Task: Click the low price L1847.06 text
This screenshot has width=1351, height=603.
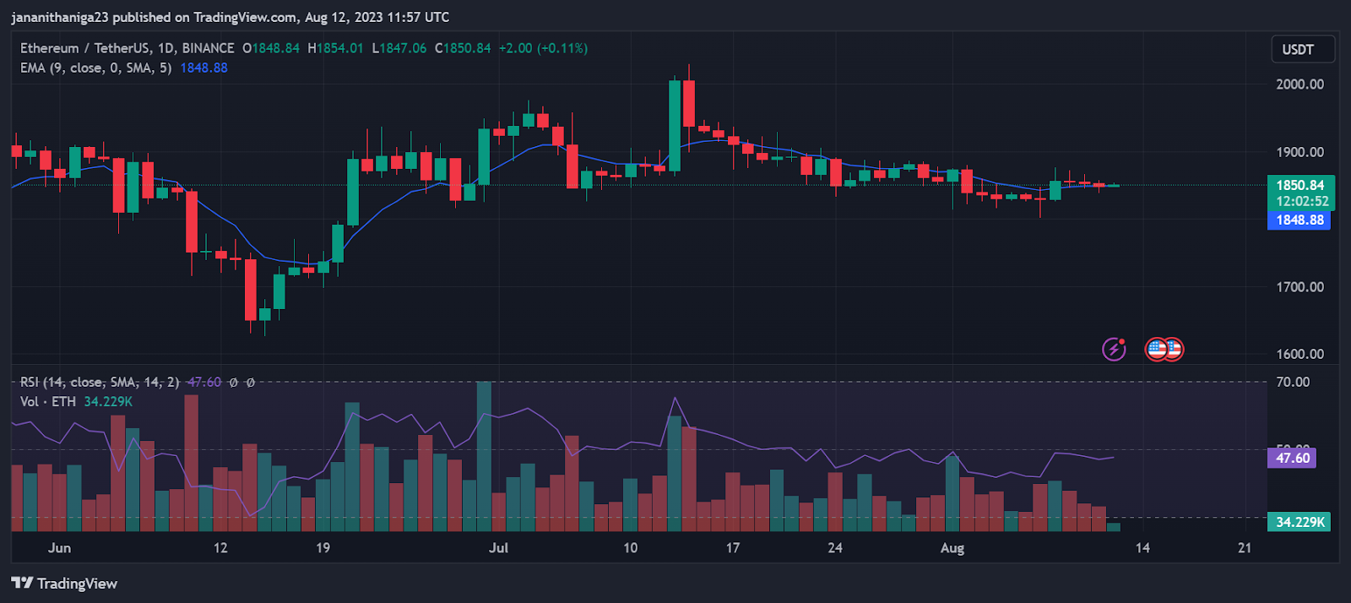Action: click(399, 48)
